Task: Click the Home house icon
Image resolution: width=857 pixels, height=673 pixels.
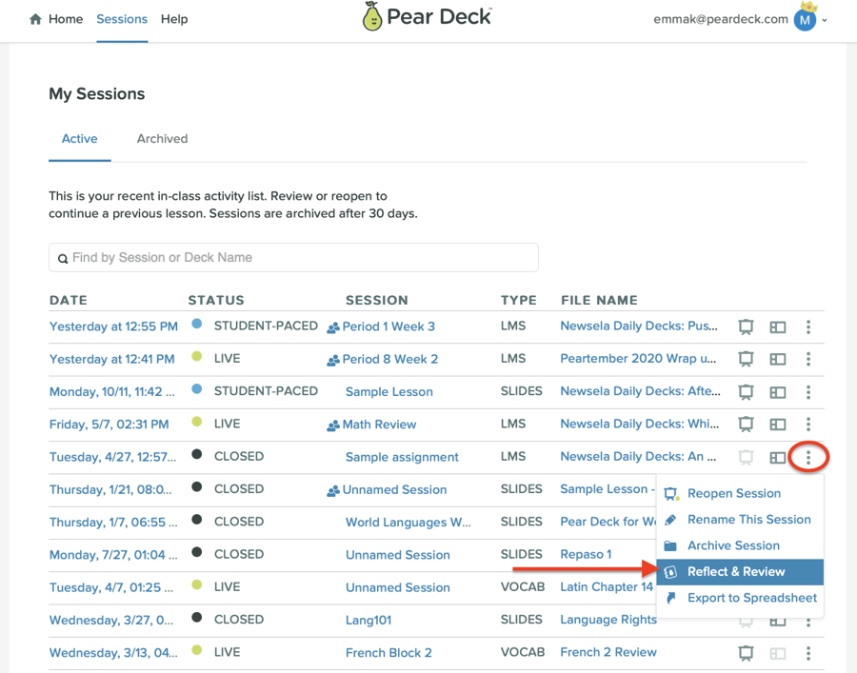Action: tap(36, 19)
